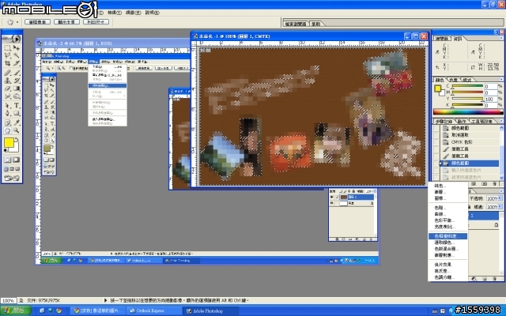Select the Type tool
This screenshot has height=316, width=506.
point(16,105)
